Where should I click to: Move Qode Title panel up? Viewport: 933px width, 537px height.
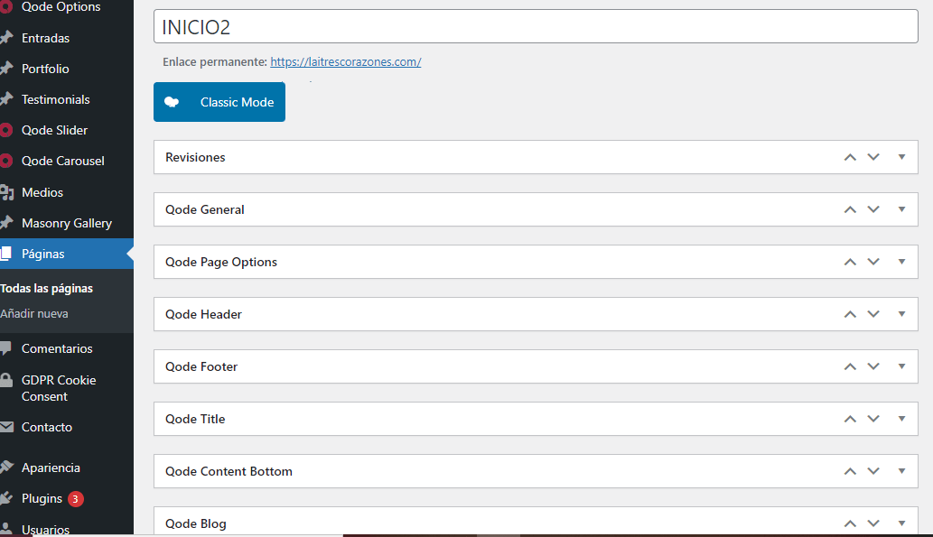(850, 420)
